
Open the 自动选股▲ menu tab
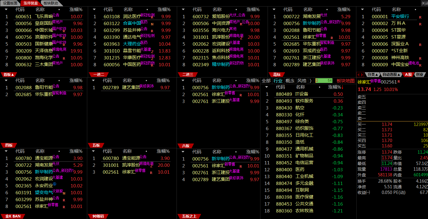pyautogui.click(x=391, y=75)
